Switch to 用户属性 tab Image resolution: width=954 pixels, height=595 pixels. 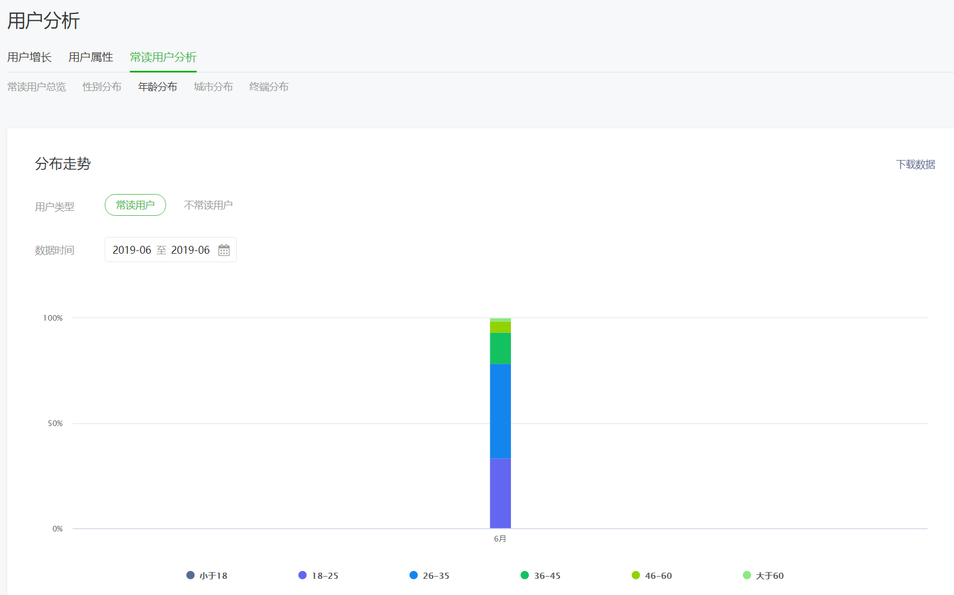[x=91, y=57]
